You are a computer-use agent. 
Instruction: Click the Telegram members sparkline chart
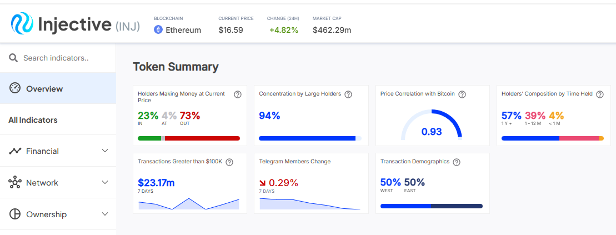click(x=310, y=203)
